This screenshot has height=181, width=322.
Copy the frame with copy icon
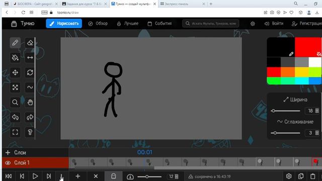tap(301, 176)
